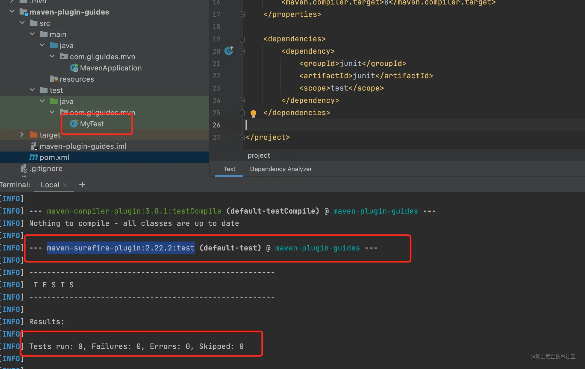The image size is (585, 369).
Task: Click the breakpoint gutter icon on line 20
Action: pyautogui.click(x=230, y=51)
